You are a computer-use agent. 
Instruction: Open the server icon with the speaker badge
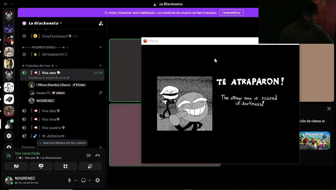9,40
